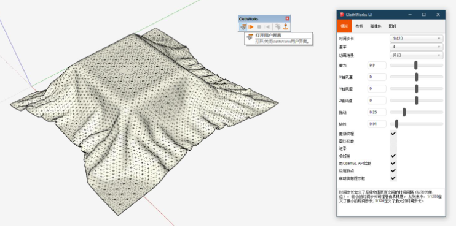Close the ClothWorks UI window

point(438,15)
